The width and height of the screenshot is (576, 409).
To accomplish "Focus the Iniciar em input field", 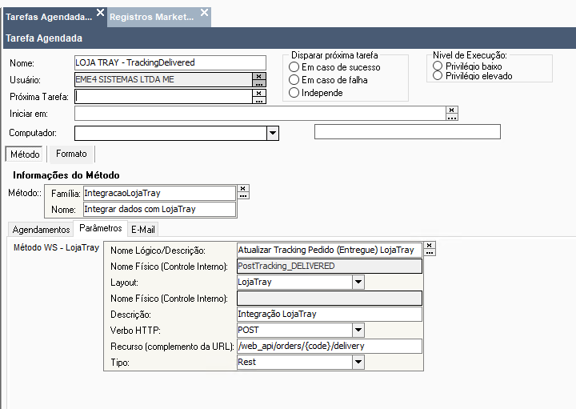I will tap(260, 114).
